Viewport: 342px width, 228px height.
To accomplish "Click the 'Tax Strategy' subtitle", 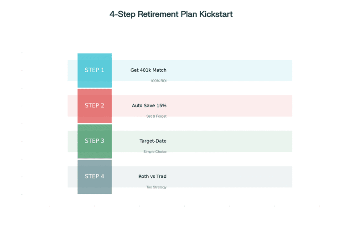I will pyautogui.click(x=156, y=187).
